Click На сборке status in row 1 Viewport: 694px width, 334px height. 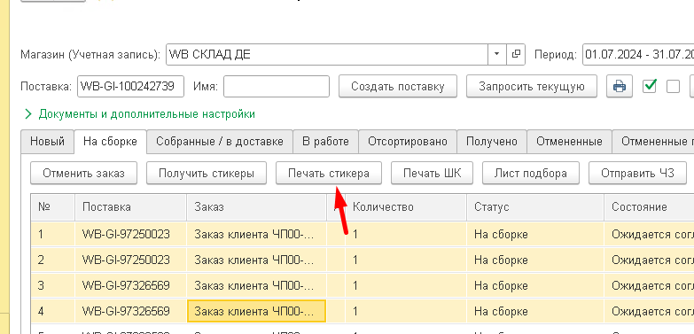pyautogui.click(x=535, y=234)
